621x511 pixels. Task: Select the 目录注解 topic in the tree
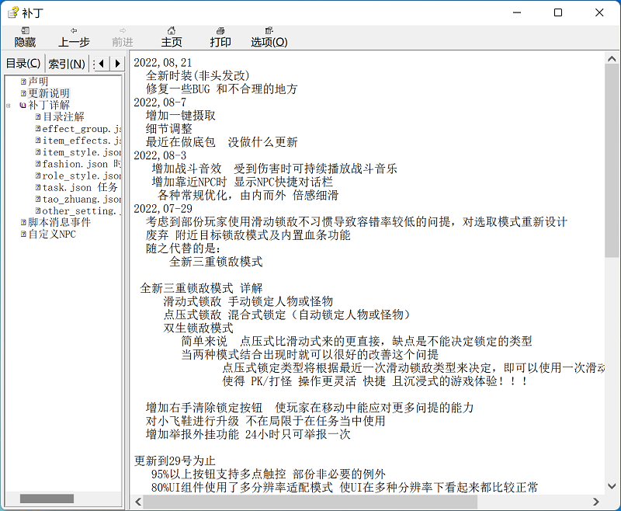coord(63,116)
